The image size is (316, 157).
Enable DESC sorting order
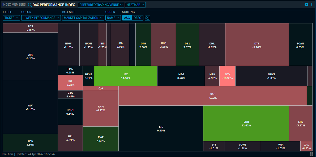point(138,18)
